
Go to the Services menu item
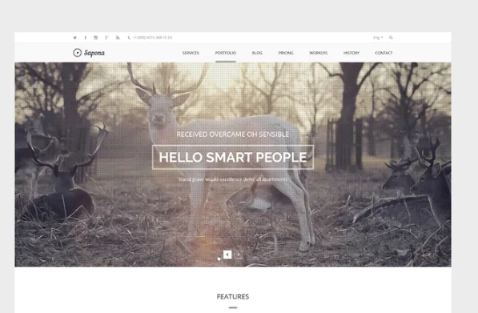click(x=191, y=53)
